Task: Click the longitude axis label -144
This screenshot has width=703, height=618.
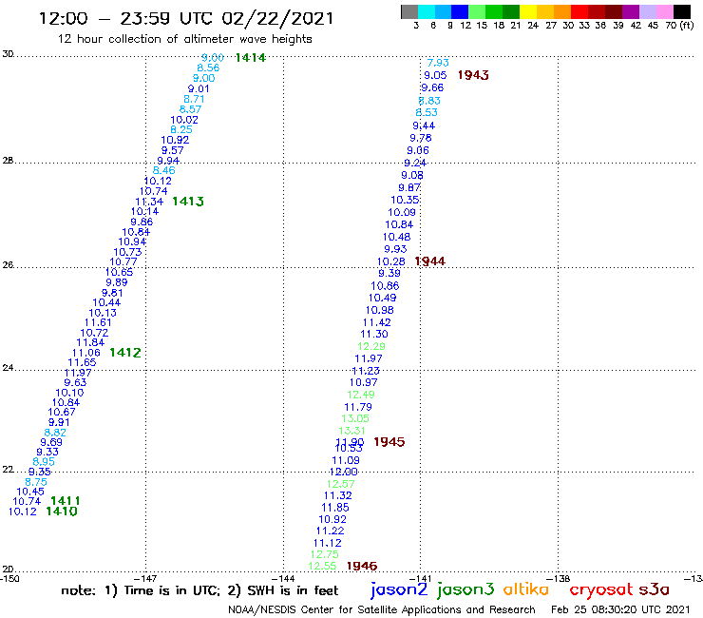Action: pos(283,579)
